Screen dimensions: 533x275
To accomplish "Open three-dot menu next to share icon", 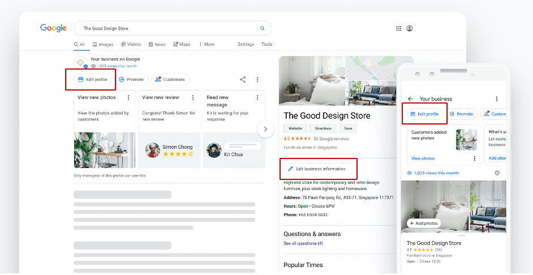I will coord(257,80).
